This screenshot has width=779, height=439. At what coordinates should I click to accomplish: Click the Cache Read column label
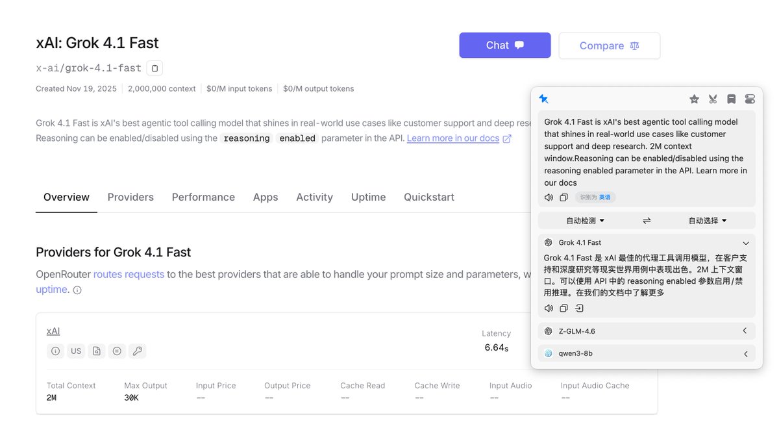[363, 386]
